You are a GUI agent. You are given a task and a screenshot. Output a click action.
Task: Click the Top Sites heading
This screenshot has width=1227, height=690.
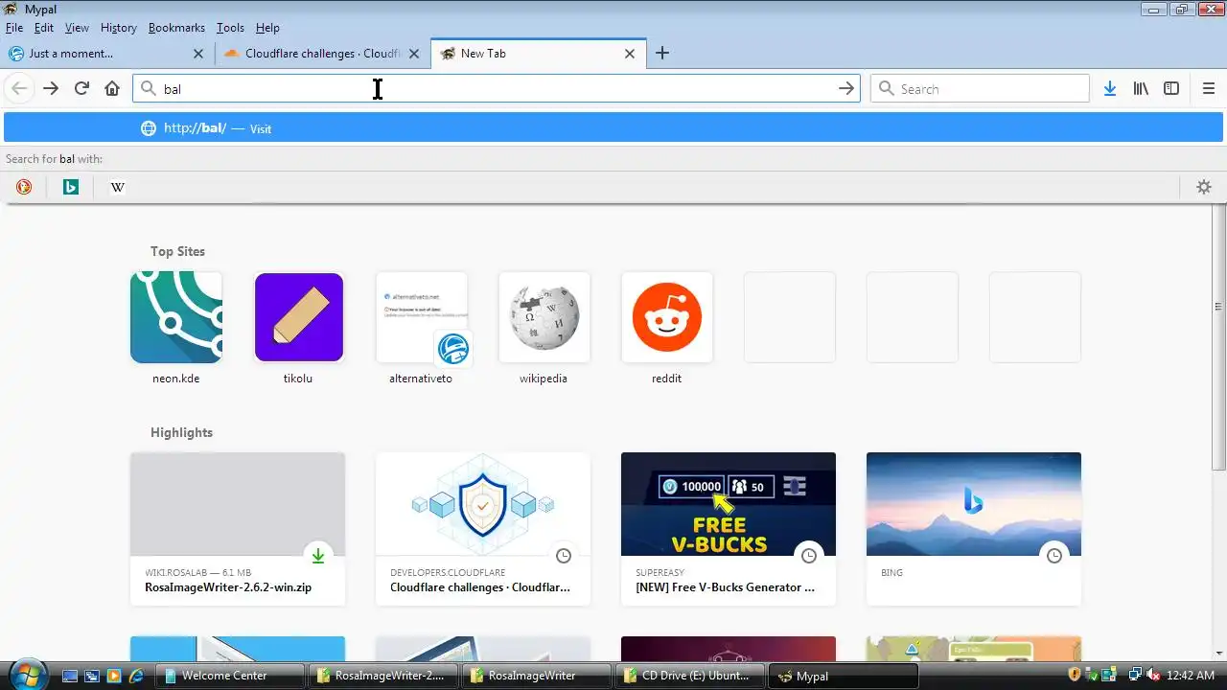(x=177, y=251)
